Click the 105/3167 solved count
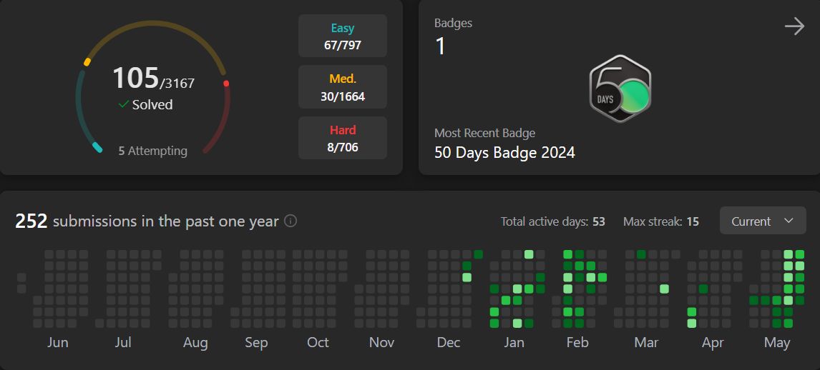The height and width of the screenshot is (370, 820). pos(153,79)
